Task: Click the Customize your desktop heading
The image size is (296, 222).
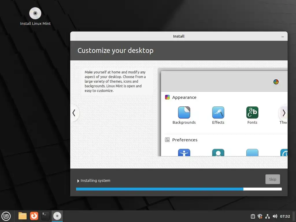Action: tap(115, 51)
